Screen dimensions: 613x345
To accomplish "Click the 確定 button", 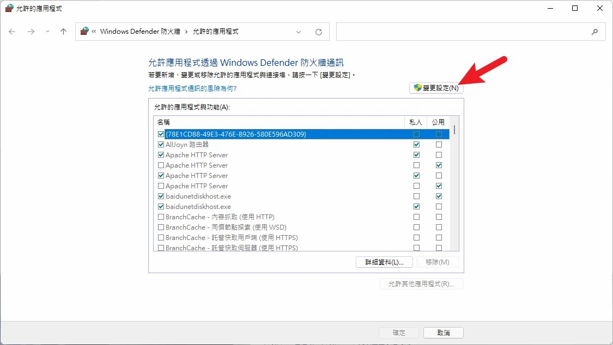I will (x=399, y=332).
